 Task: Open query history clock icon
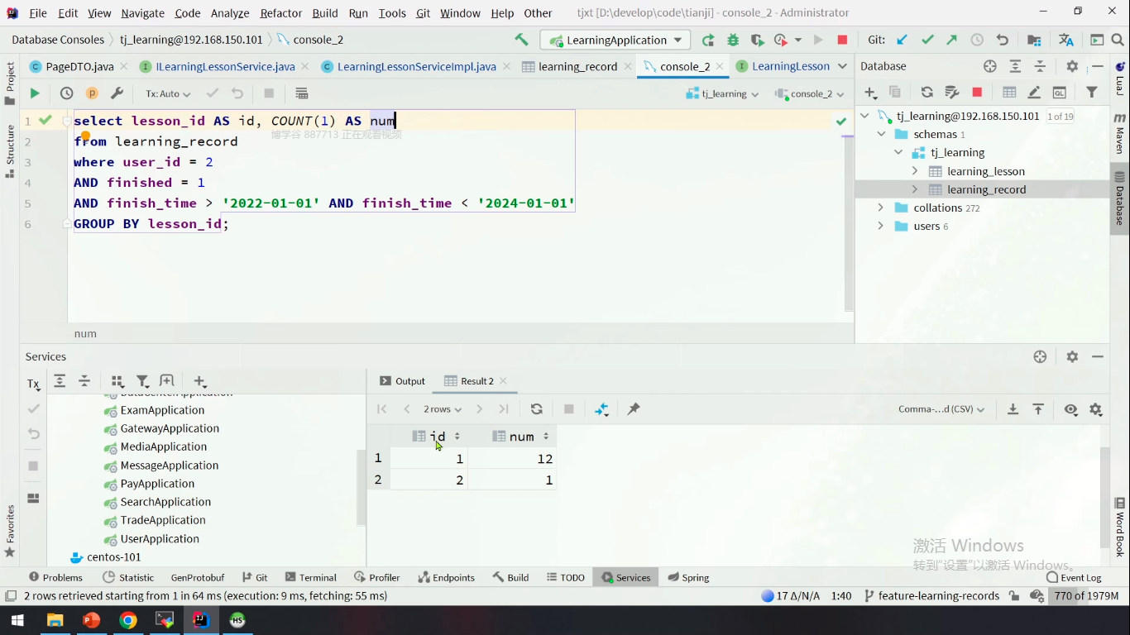pos(66,93)
